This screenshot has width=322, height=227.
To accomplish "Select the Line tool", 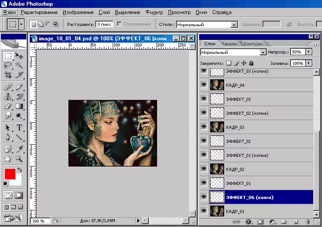I will point(19,137).
